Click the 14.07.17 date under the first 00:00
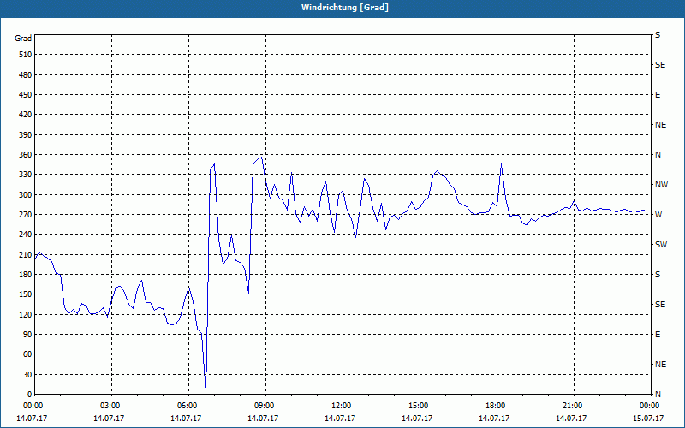Screen dimensions: 685x428 click(32, 419)
